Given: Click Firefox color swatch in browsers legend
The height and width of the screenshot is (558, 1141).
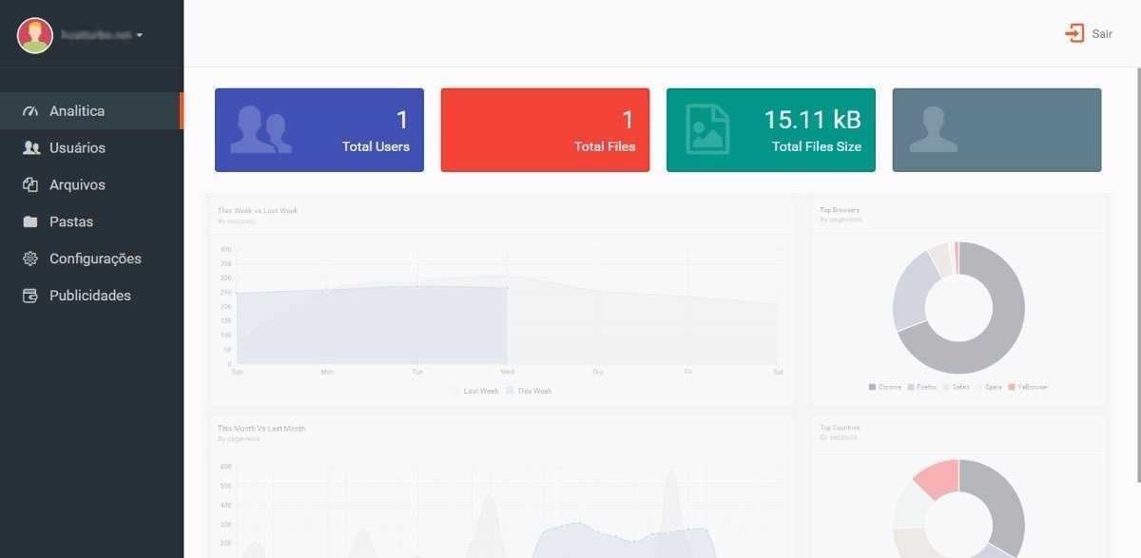Looking at the screenshot, I should click(910, 387).
